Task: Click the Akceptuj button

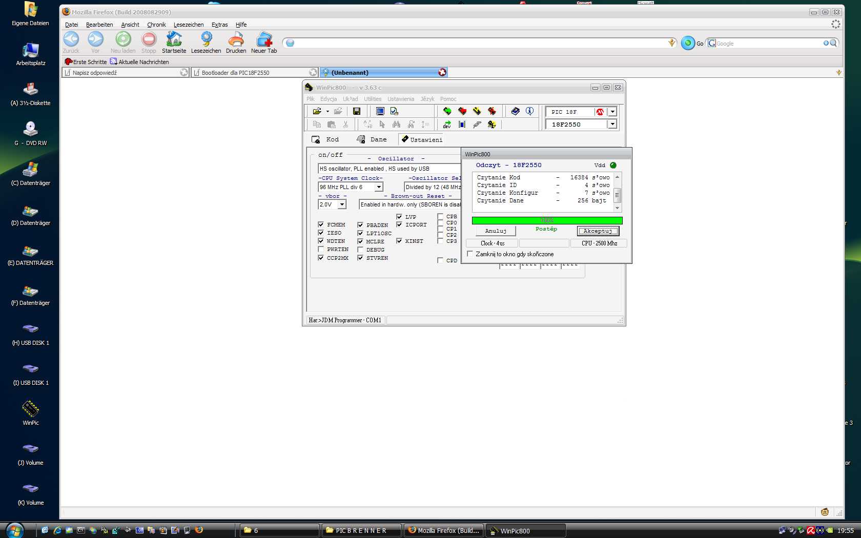Action: pyautogui.click(x=598, y=231)
